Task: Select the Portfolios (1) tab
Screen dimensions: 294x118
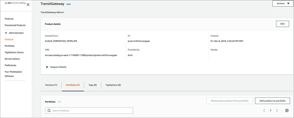Action: click(x=73, y=85)
